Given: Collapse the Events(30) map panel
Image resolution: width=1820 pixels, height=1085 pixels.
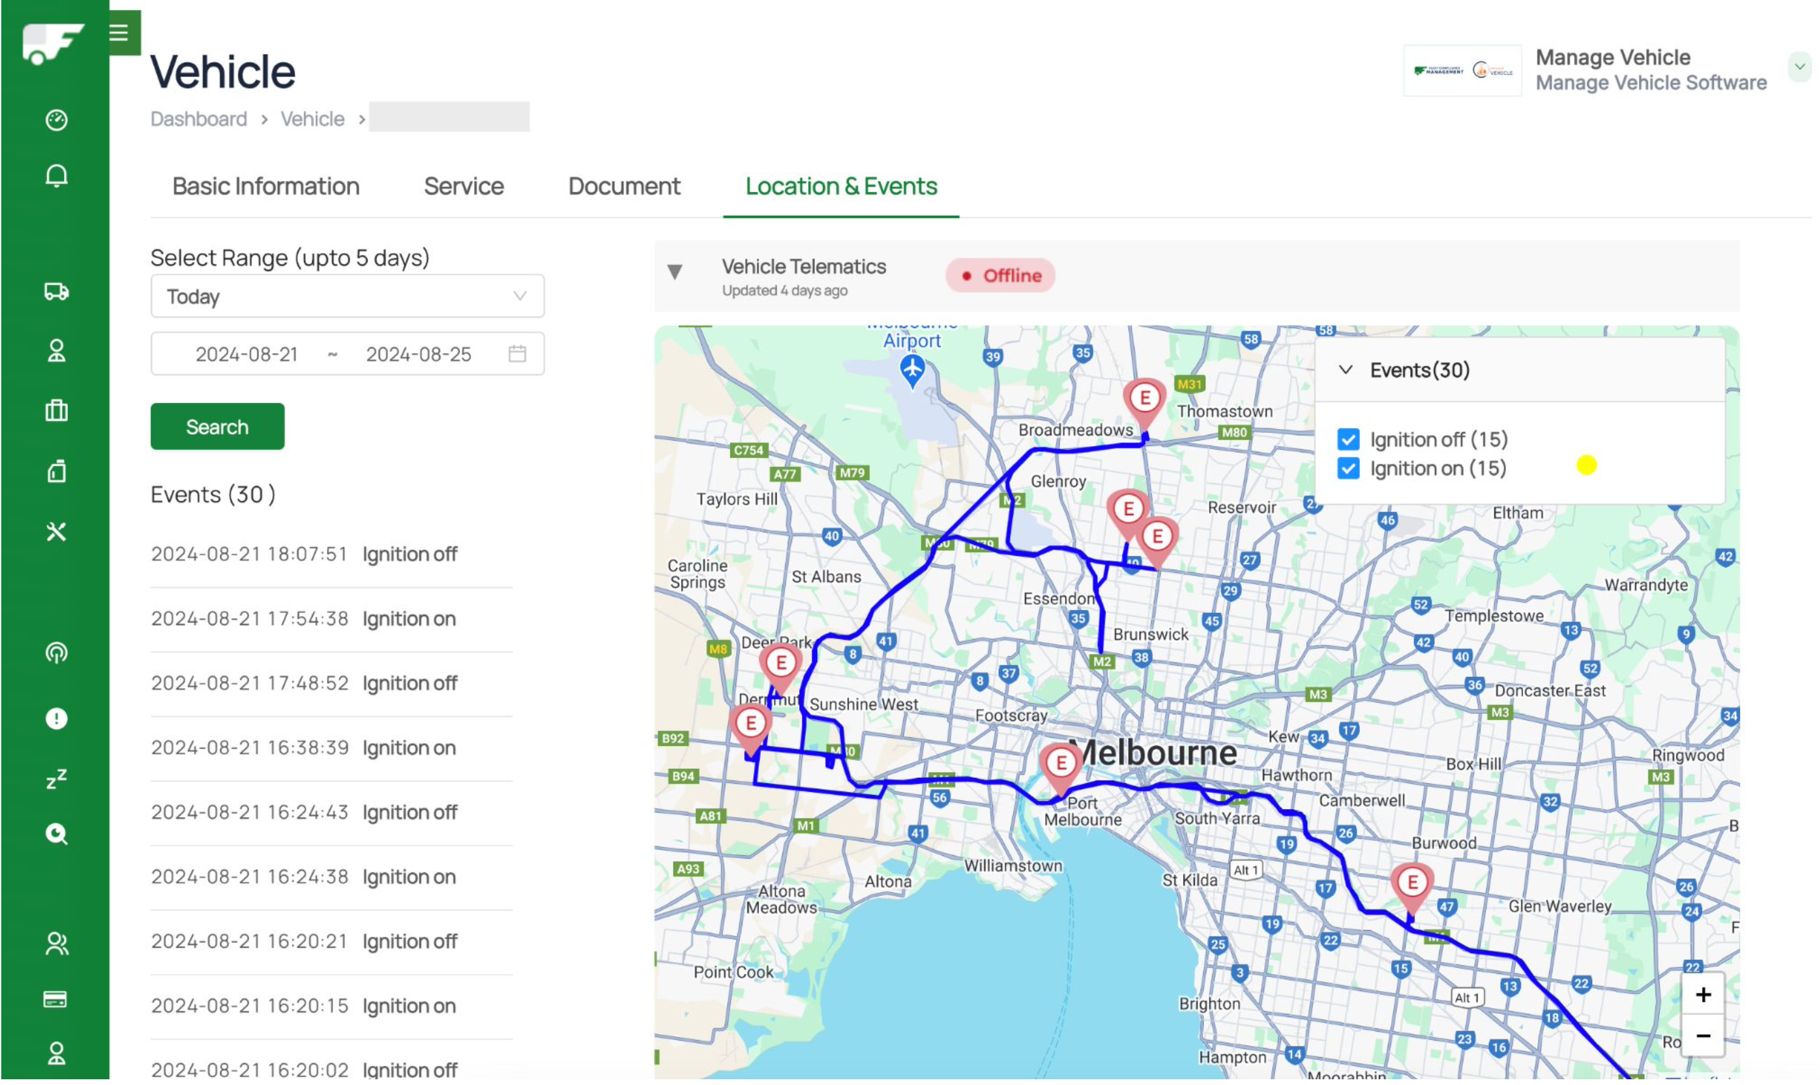Looking at the screenshot, I should pyautogui.click(x=1346, y=371).
